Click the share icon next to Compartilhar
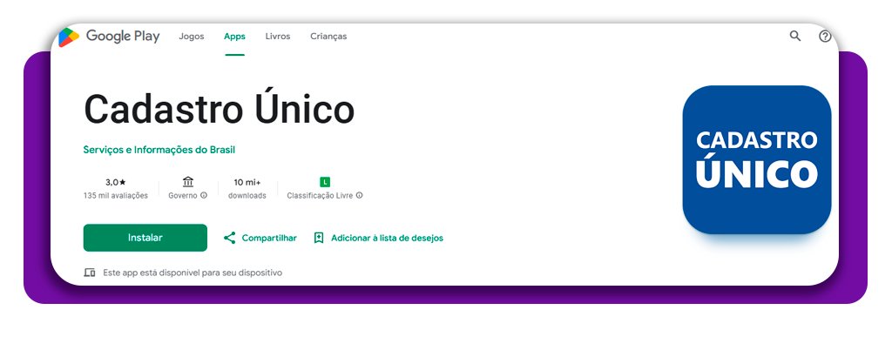Screen dimensions: 892x337 [x=229, y=238]
